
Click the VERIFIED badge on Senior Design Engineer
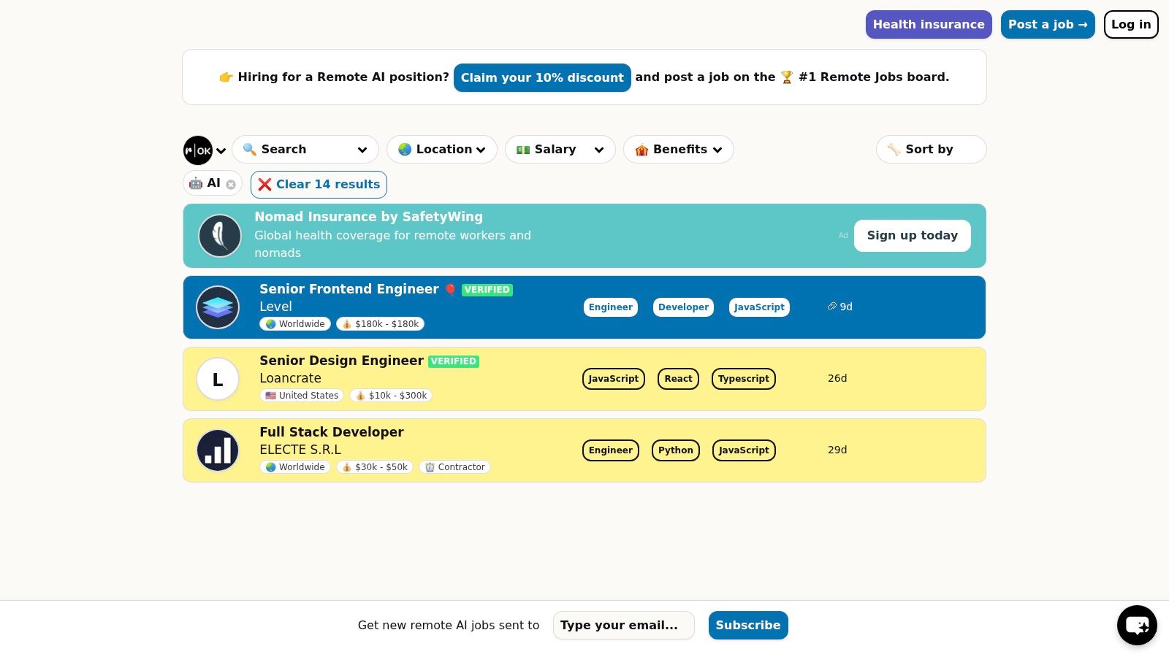tap(454, 361)
